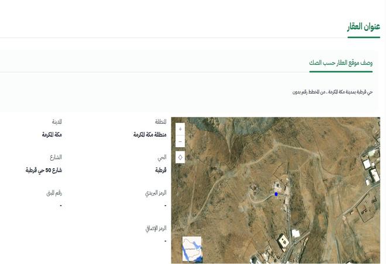Select the عنوان العقار tab
Image resolution: width=391 pixels, height=264 pixels.
[x=363, y=27]
